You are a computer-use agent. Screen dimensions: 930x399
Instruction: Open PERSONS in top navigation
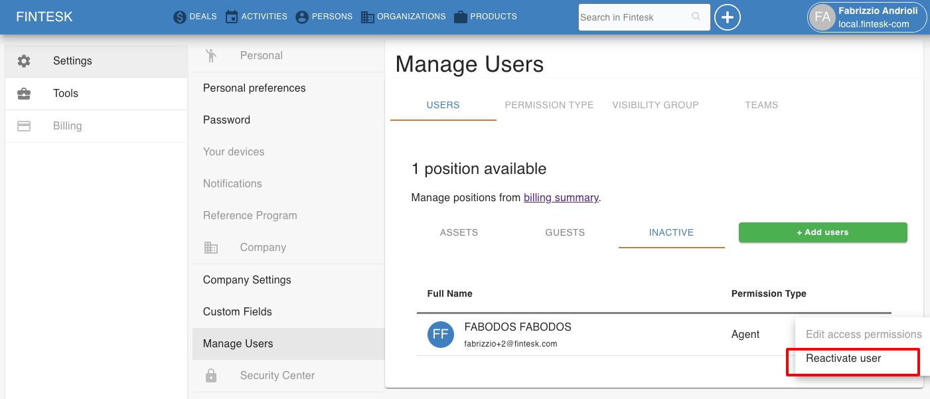pos(332,17)
